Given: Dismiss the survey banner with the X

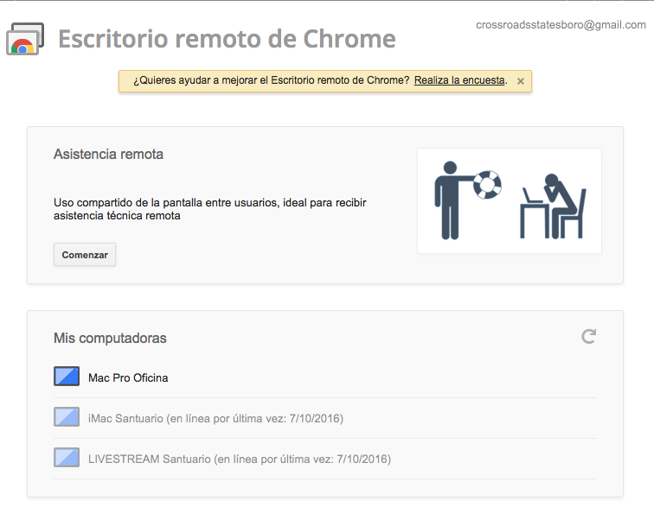Looking at the screenshot, I should point(521,81).
